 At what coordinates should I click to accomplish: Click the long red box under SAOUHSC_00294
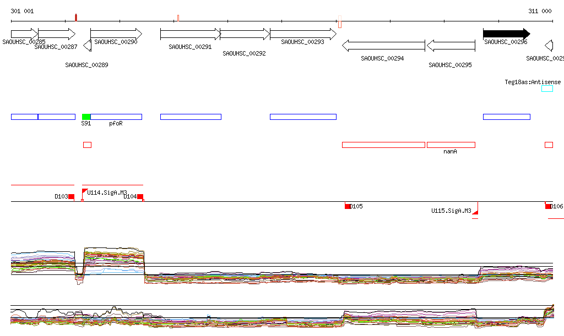click(x=383, y=145)
